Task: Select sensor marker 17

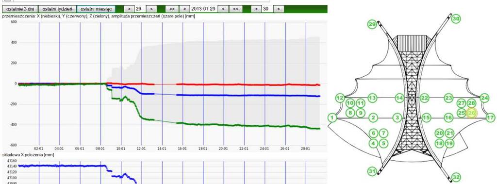Action: pyautogui.click(x=490, y=118)
